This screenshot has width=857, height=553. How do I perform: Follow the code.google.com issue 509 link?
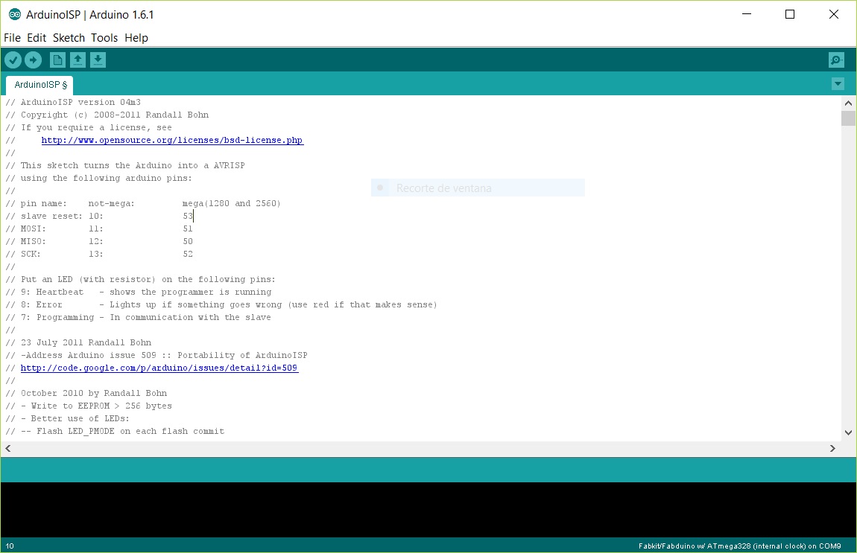[x=159, y=368]
